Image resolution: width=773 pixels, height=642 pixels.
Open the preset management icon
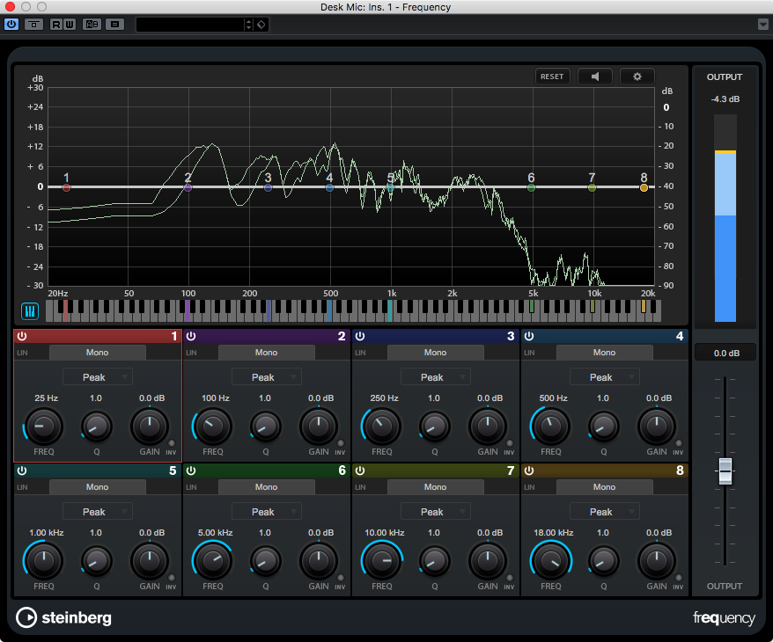coord(114,24)
